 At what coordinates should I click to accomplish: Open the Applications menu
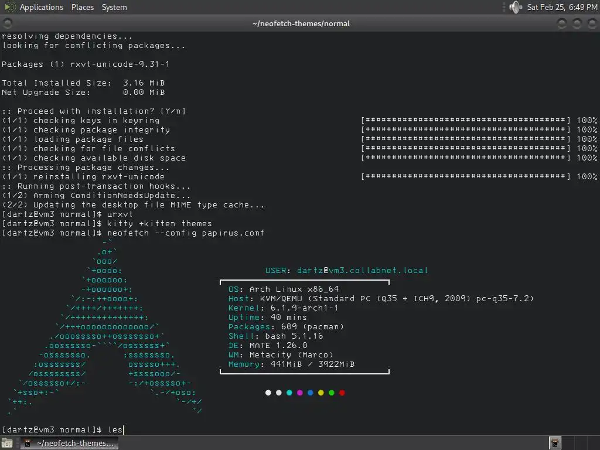click(x=42, y=7)
